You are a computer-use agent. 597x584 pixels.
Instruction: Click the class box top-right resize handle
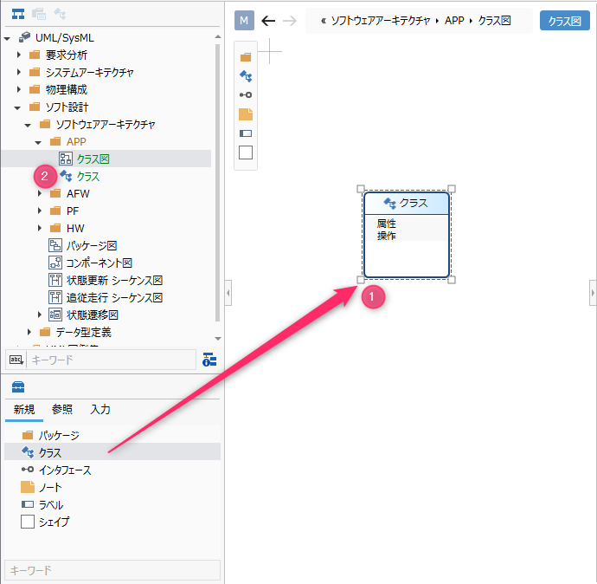pos(452,188)
